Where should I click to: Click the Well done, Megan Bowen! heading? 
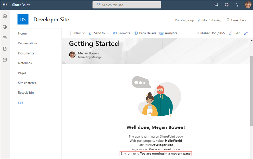coord(156,127)
